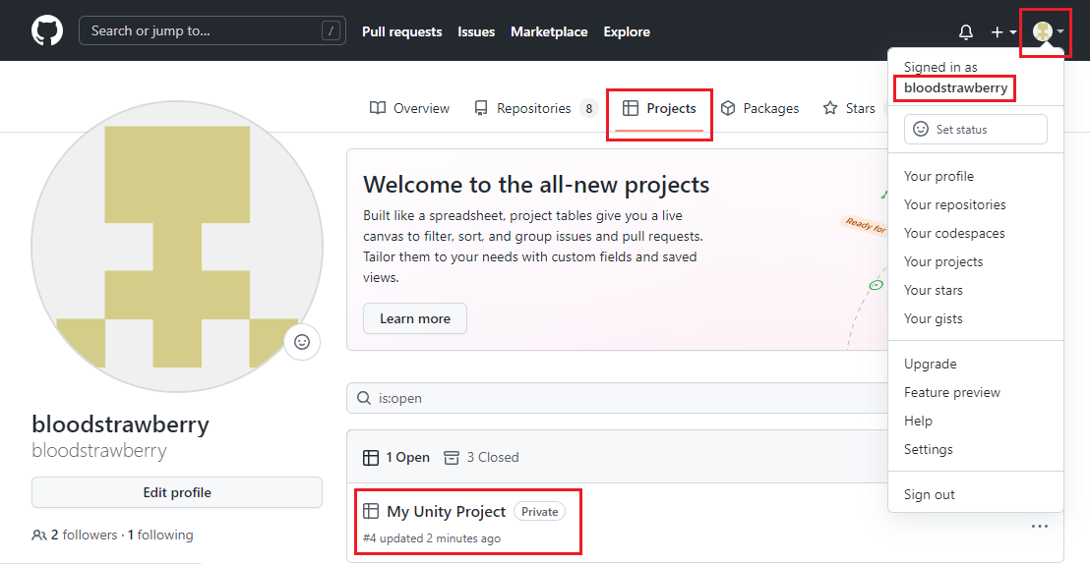Focus the Search or jump to field
The width and height of the screenshot is (1090, 564).
tap(212, 30)
